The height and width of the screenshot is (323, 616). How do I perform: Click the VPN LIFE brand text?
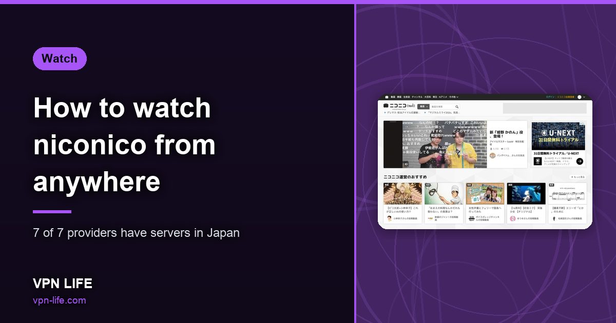[63, 284]
